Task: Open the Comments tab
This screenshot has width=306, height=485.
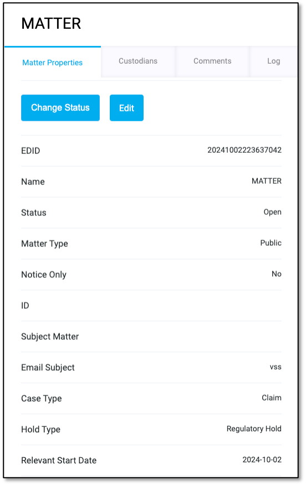Action: [x=212, y=61]
